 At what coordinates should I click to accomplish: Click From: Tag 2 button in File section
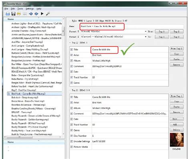176,31
